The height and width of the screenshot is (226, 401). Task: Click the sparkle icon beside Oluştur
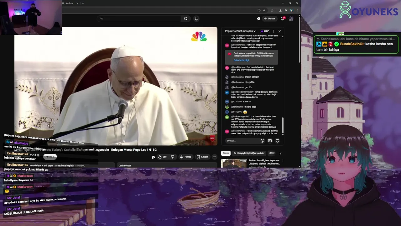[x=258, y=19]
